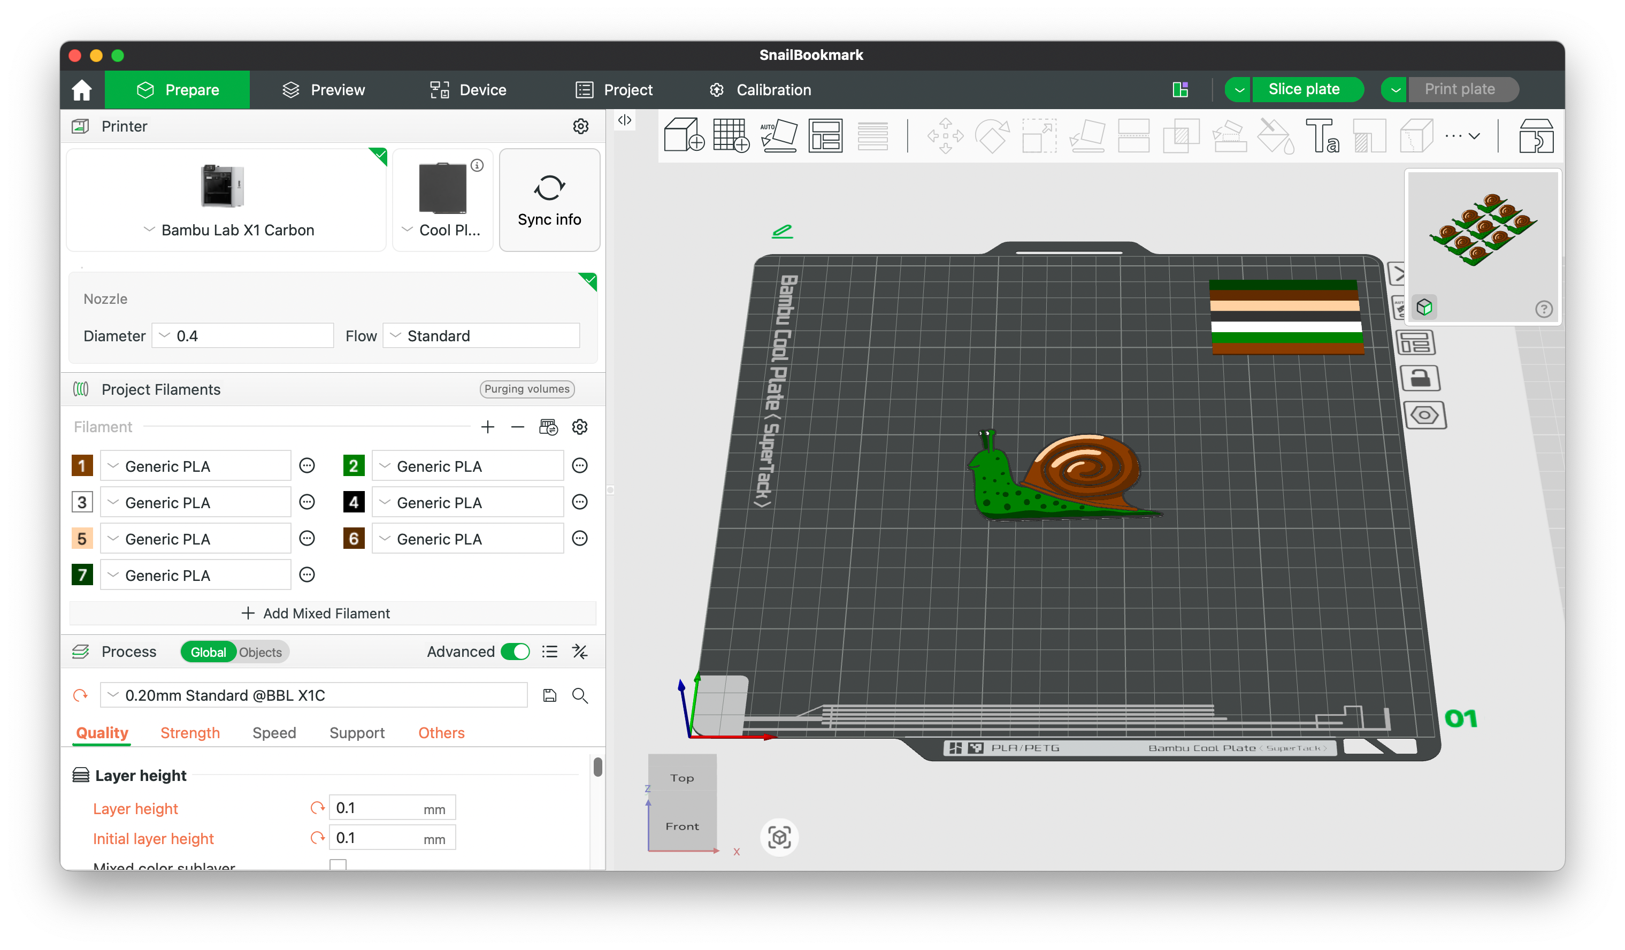Screen dimensions: 1625x950
Task: Open filament 4 Generic PLA dropdown
Action: tap(467, 502)
